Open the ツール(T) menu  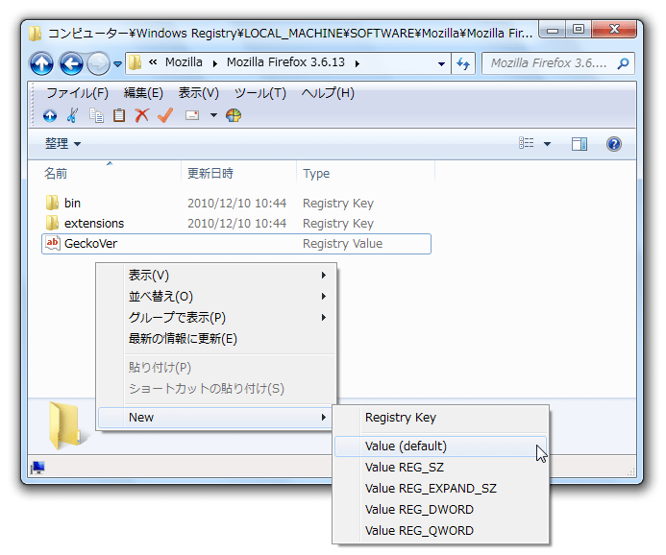click(x=259, y=92)
